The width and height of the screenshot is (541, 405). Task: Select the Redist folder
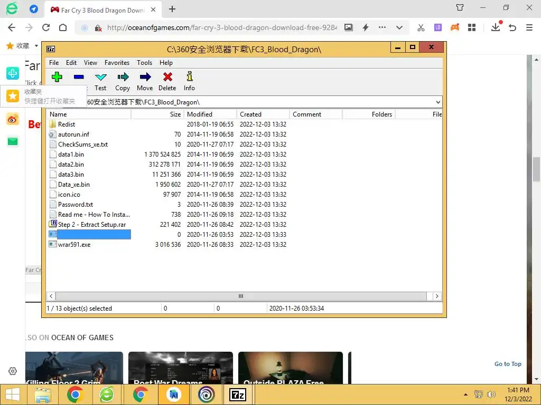[66, 124]
